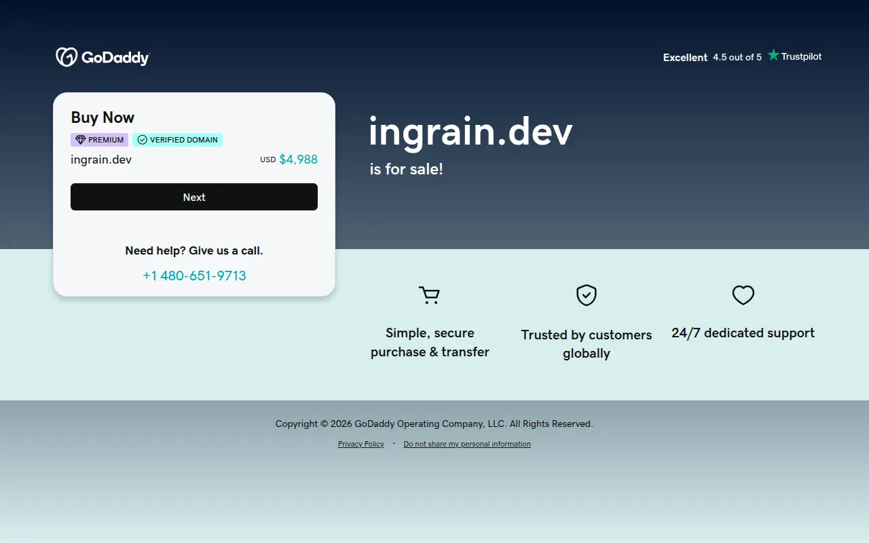The width and height of the screenshot is (869, 543).
Task: Click the Excellent rating label
Action: (x=685, y=58)
